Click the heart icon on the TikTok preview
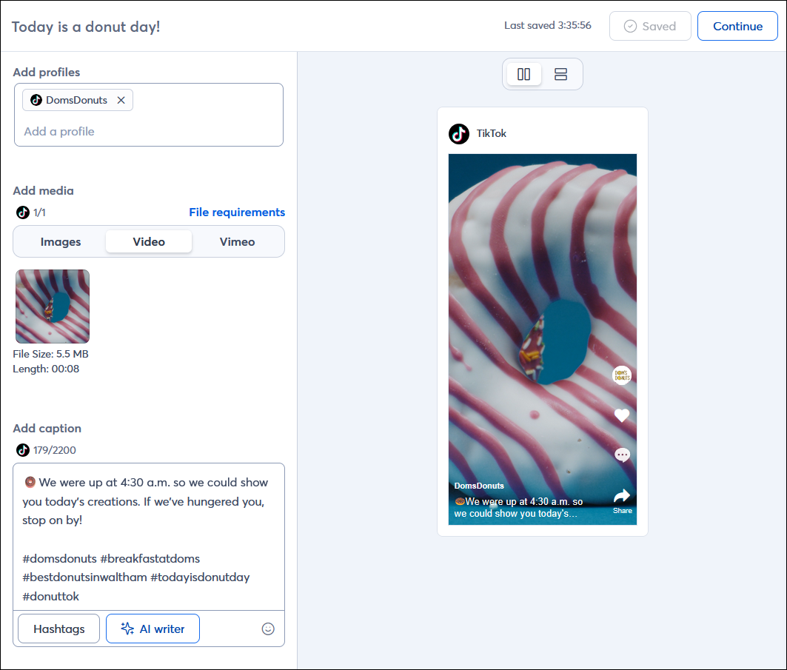Screen dimensions: 787x670 tap(622, 415)
